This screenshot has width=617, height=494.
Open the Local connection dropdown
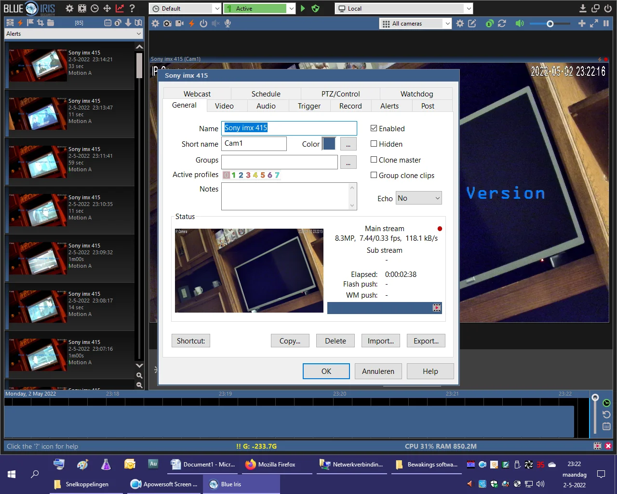click(404, 8)
